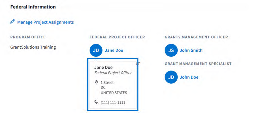Open the John Smith profile link

point(191,50)
